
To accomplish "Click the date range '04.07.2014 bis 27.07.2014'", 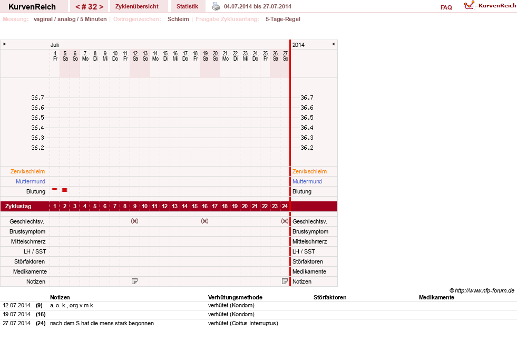I will click(258, 6).
